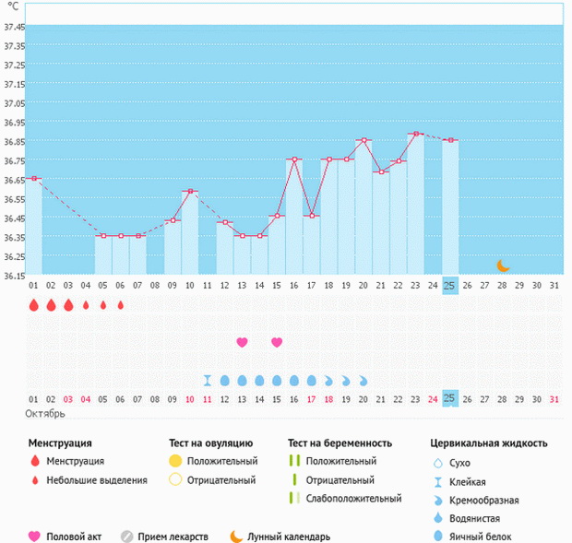This screenshot has height=543, width=572.
Task: Click the sticky cervical fluid icon under day 11
Action: click(209, 380)
